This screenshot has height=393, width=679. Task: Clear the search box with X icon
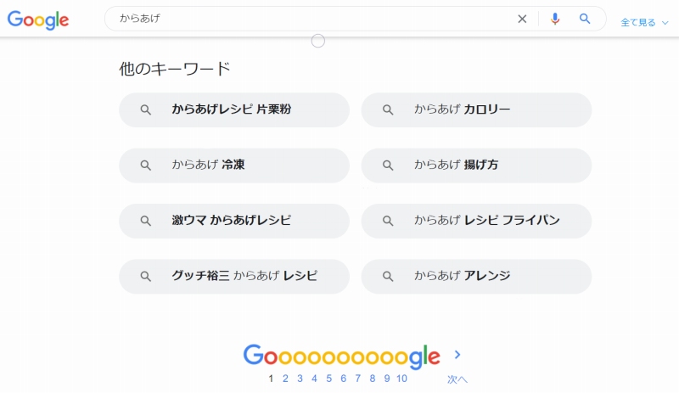[x=522, y=19]
